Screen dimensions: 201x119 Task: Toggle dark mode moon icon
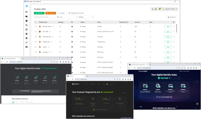point(153,9)
